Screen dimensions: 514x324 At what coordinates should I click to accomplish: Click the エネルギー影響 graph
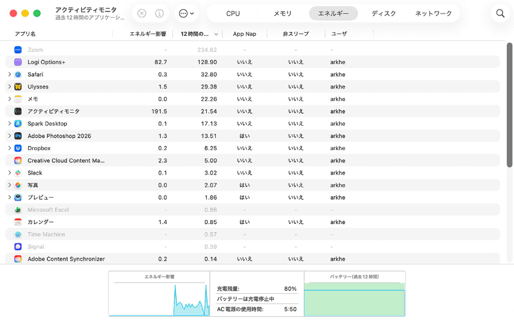click(x=159, y=298)
